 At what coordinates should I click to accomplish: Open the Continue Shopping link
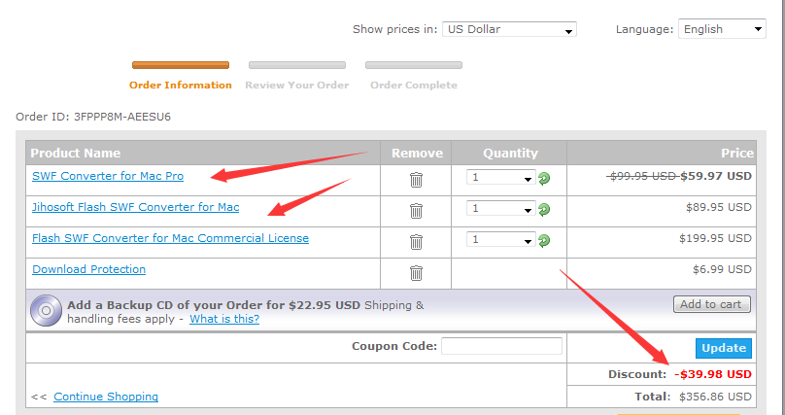coord(106,397)
